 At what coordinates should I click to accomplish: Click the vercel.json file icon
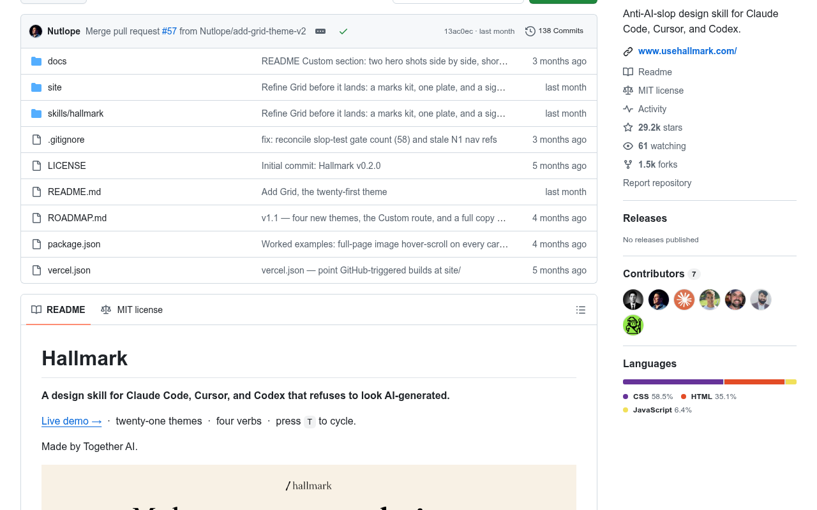36,270
